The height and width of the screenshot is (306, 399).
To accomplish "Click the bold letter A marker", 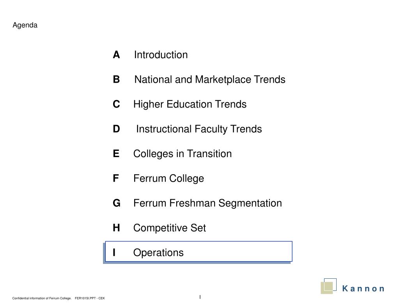I will pos(116,55).
